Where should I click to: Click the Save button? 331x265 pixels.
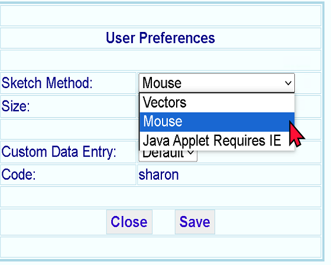coord(195,222)
